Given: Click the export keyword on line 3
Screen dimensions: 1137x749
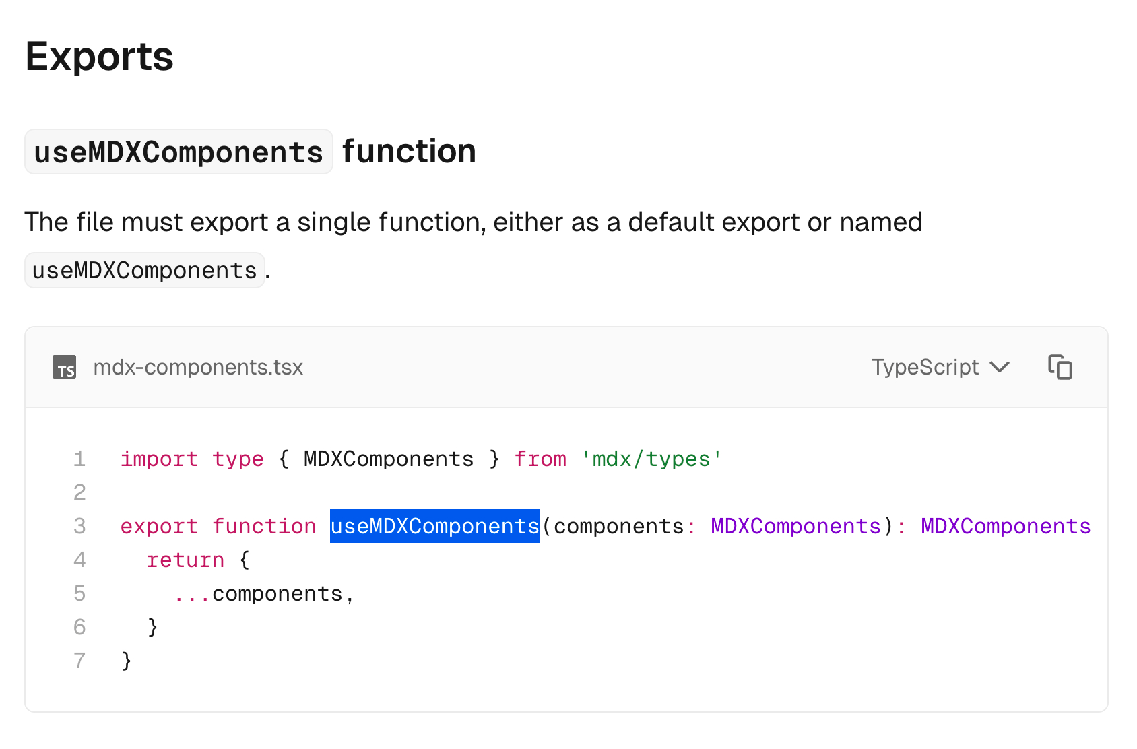Looking at the screenshot, I should 159,526.
